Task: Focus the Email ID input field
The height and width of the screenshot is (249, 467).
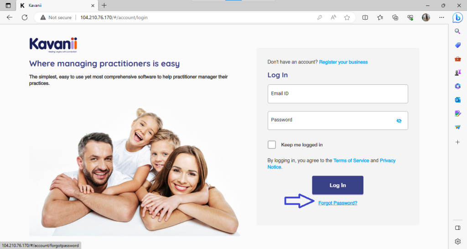Action: 338,94
